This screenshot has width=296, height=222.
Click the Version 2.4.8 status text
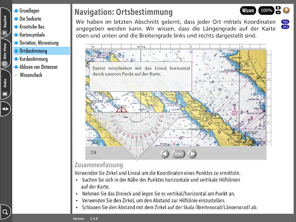[85, 219]
